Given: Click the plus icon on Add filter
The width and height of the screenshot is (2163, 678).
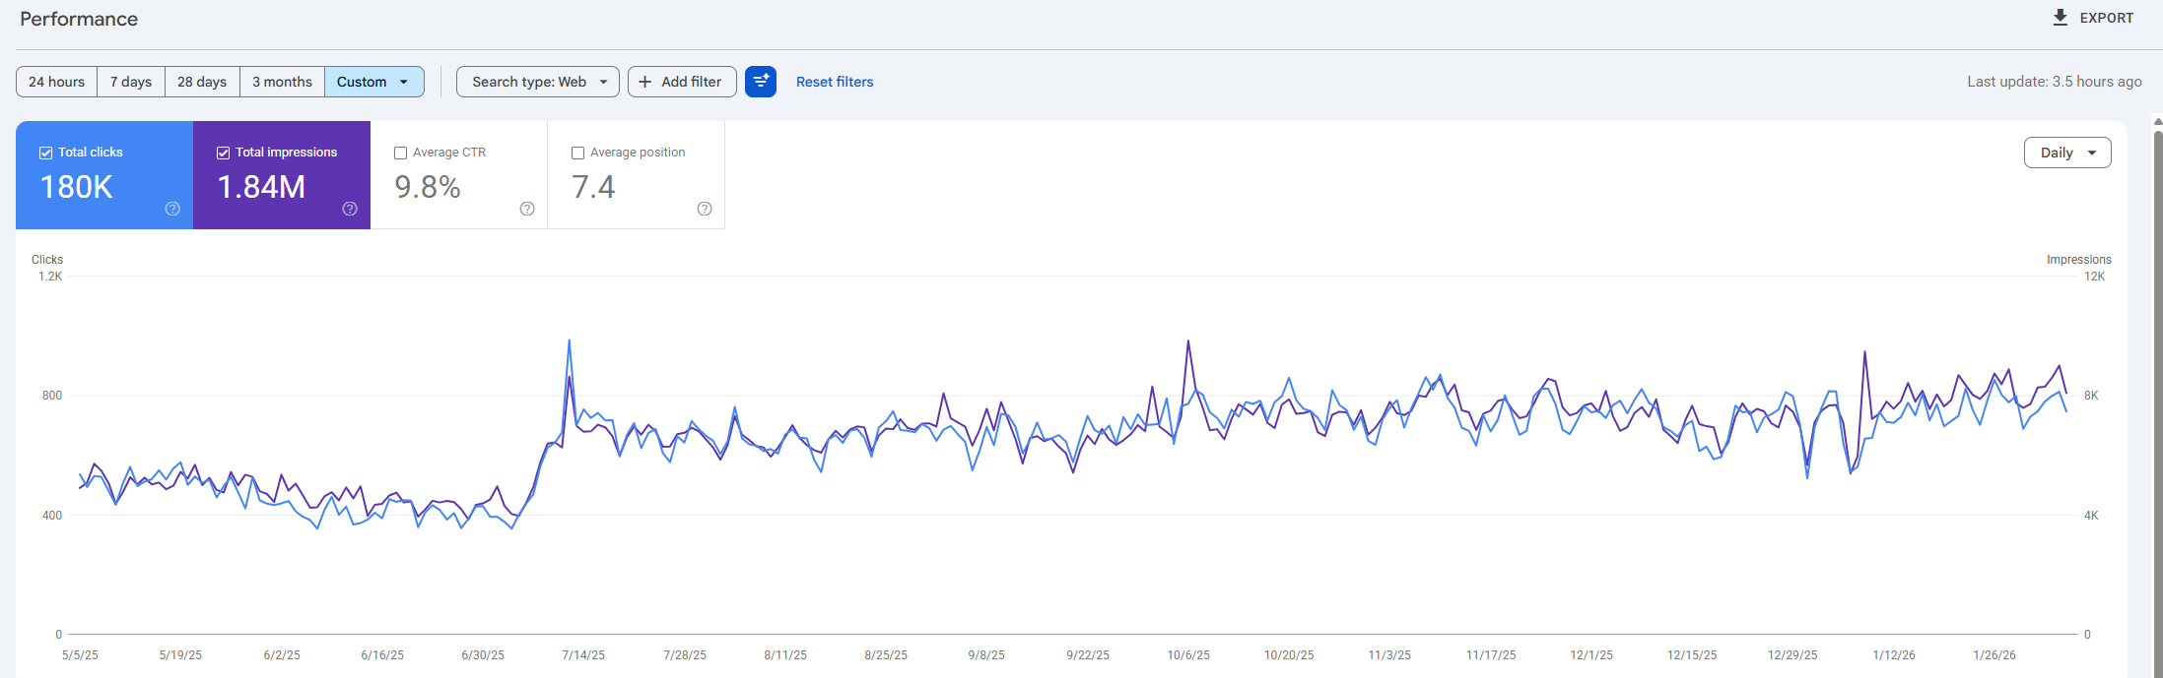Looking at the screenshot, I should [645, 82].
